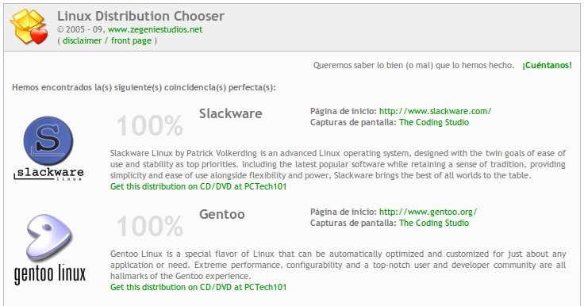The height and width of the screenshot is (306, 584).
Task: Click the Slackware blue circle logo
Action: [48, 141]
